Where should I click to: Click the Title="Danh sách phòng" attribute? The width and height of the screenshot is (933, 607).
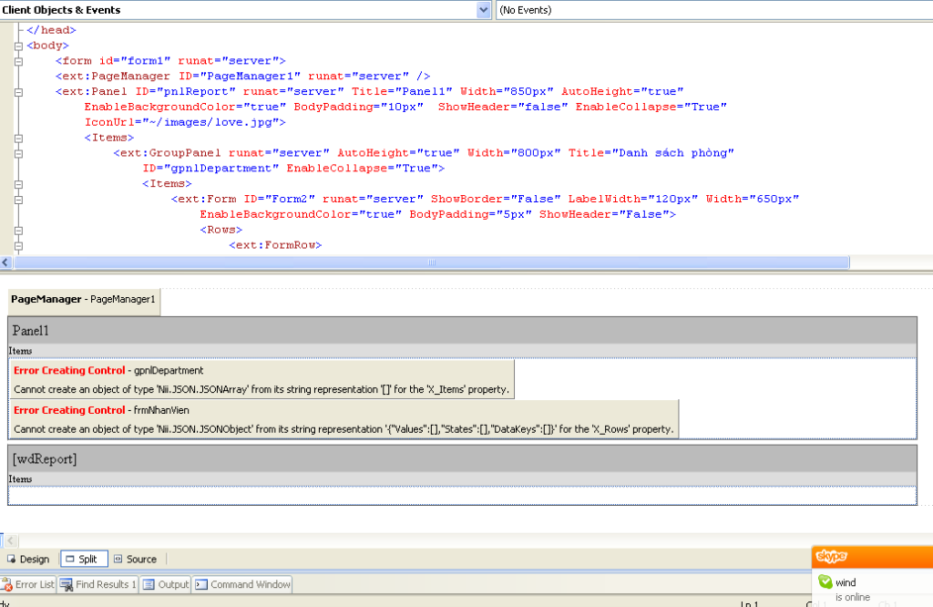click(651, 153)
